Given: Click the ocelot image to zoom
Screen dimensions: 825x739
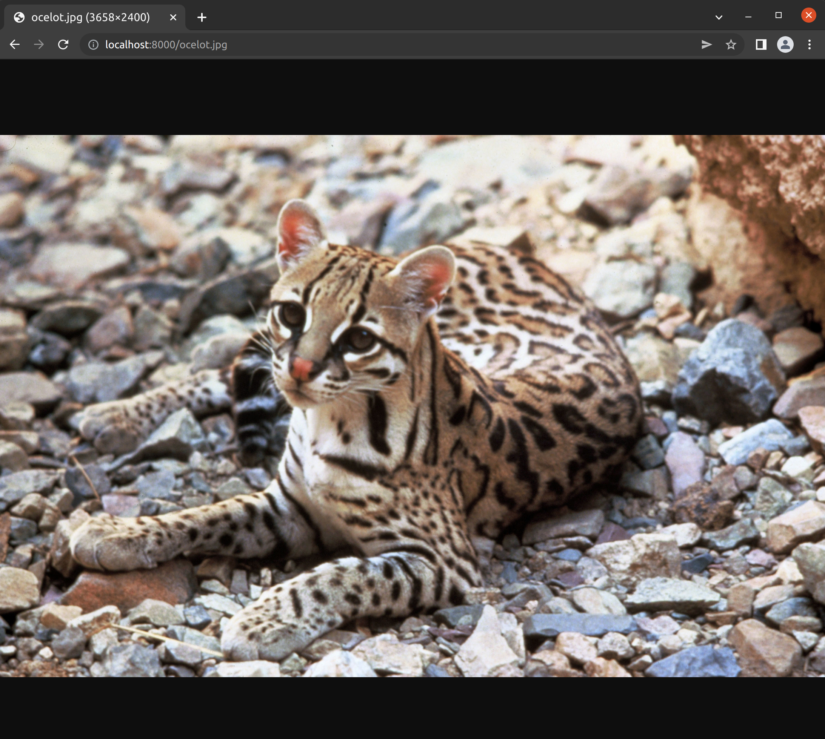Looking at the screenshot, I should click(412, 406).
